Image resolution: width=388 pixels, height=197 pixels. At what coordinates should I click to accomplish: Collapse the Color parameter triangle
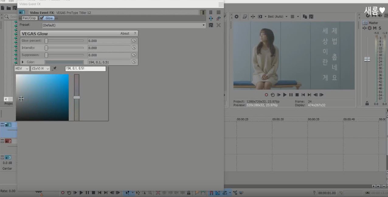[23, 62]
